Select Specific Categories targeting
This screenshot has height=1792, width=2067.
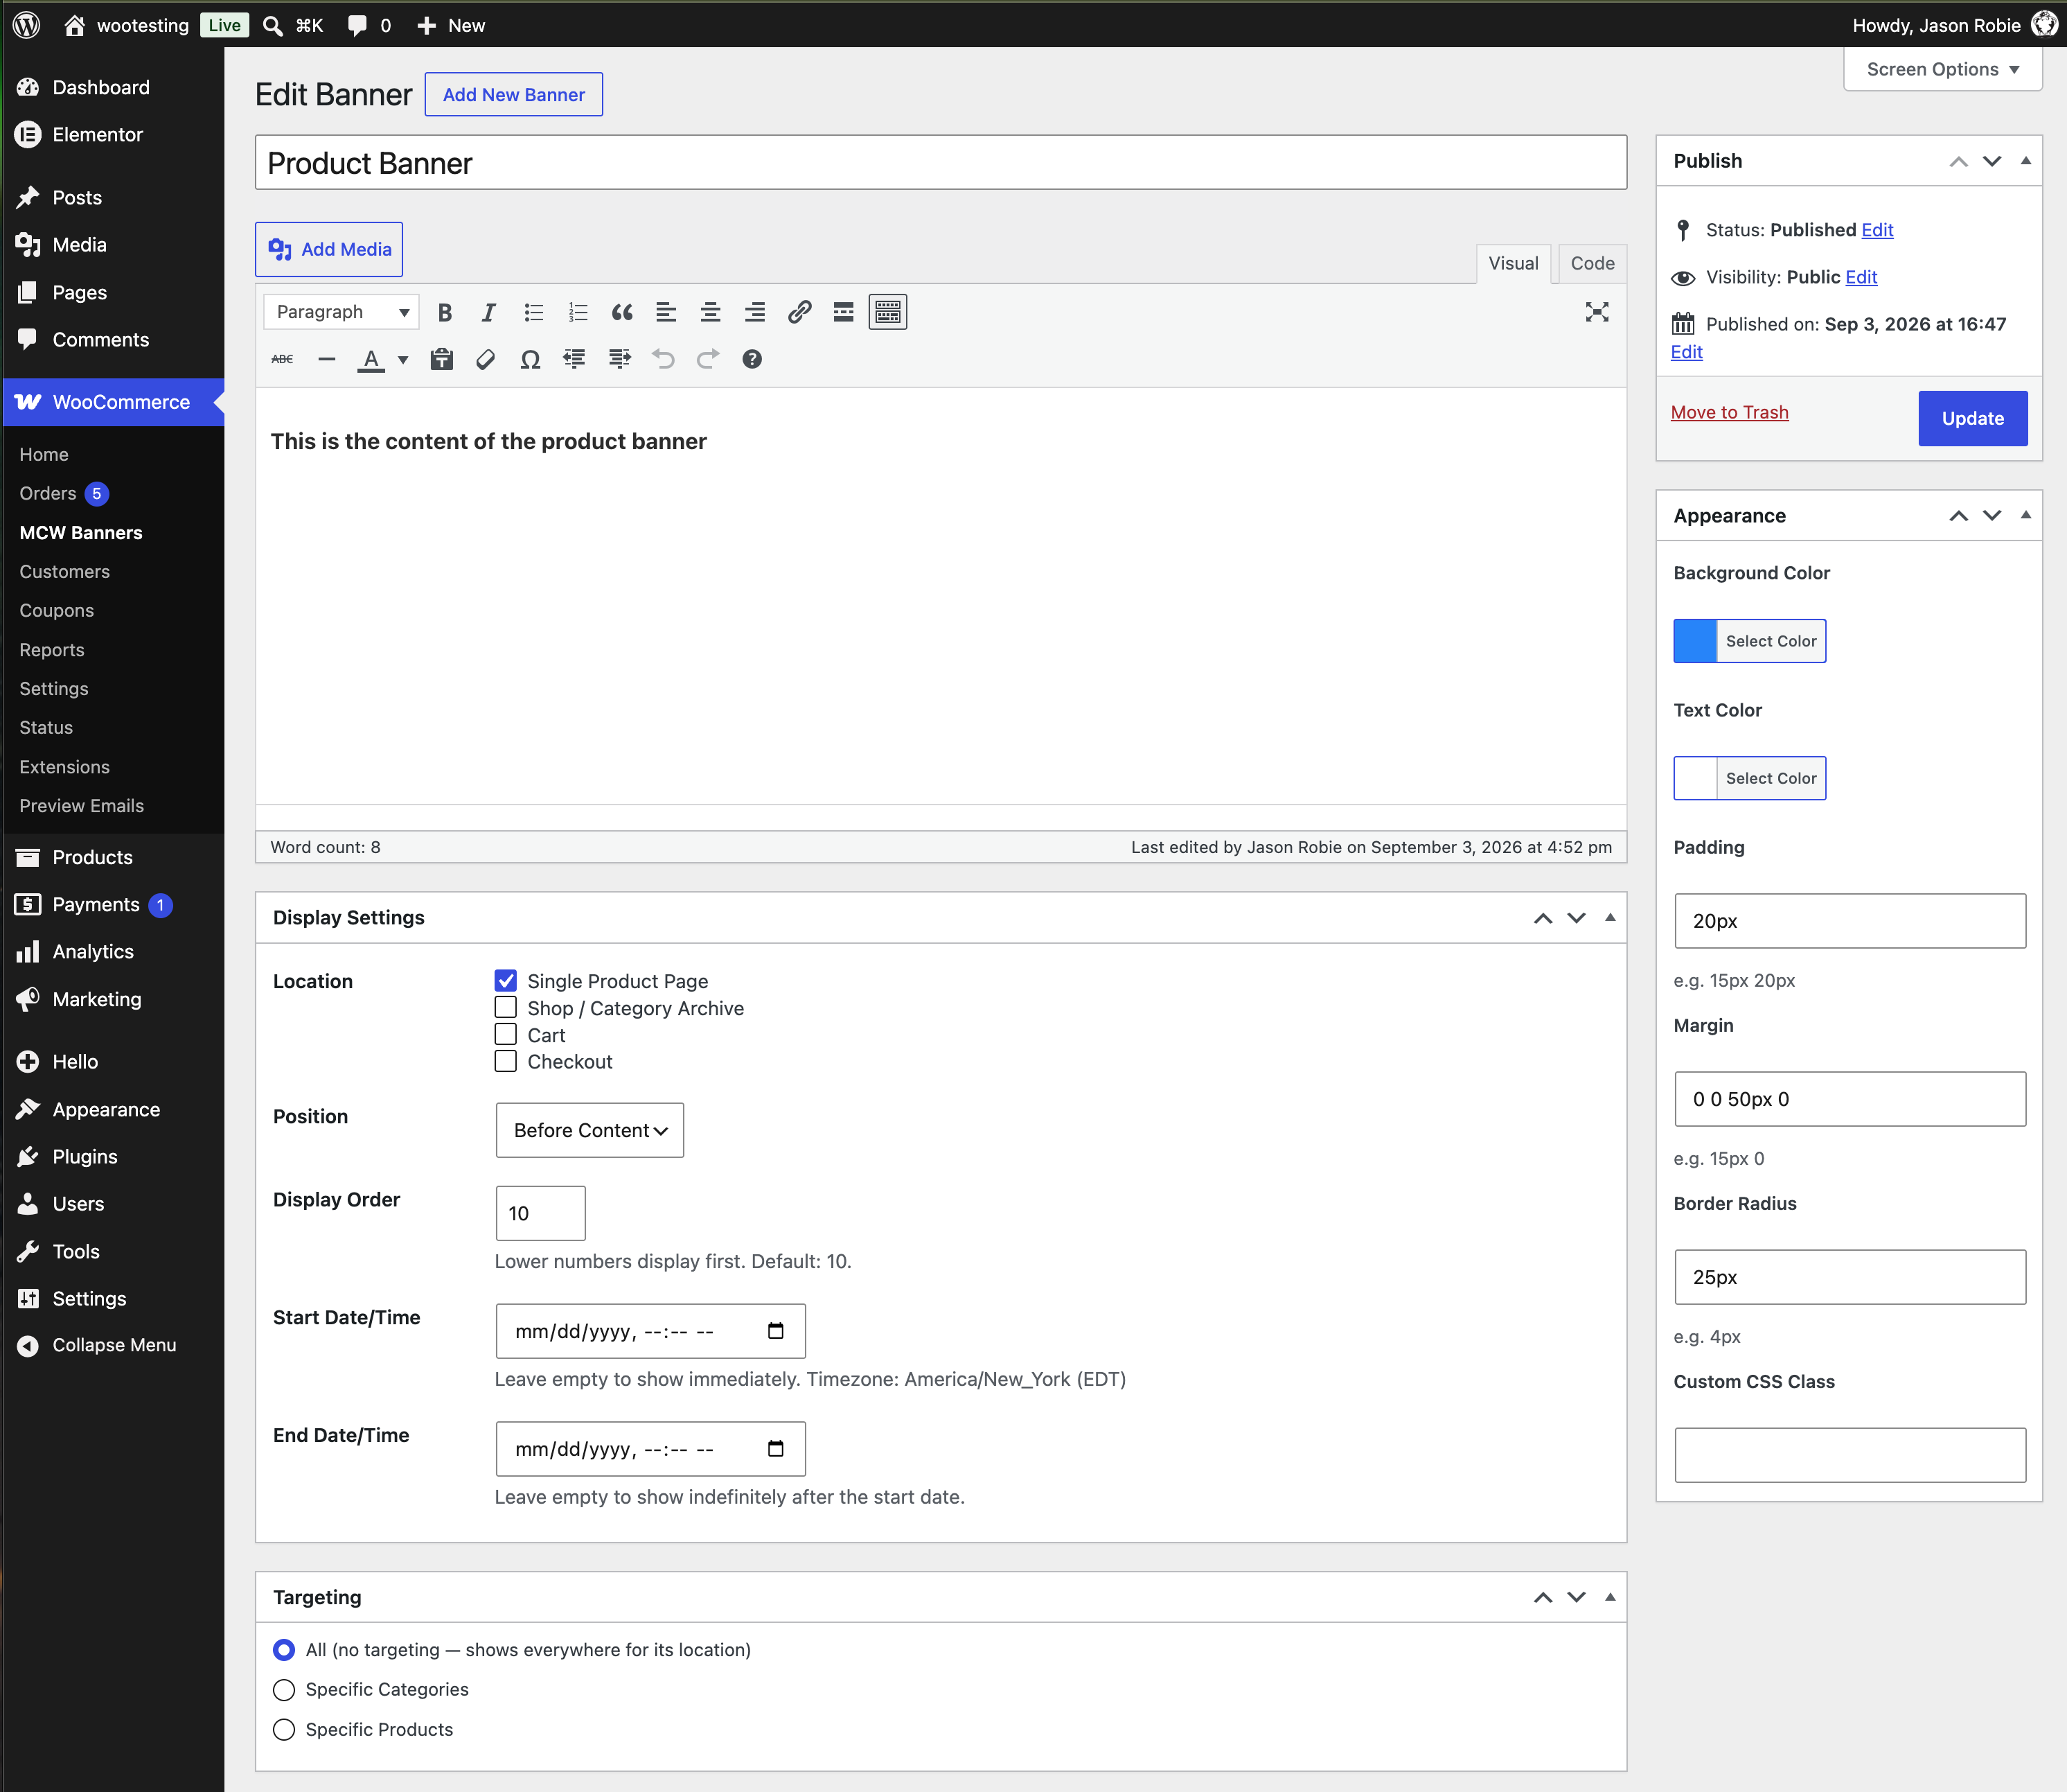click(284, 1690)
